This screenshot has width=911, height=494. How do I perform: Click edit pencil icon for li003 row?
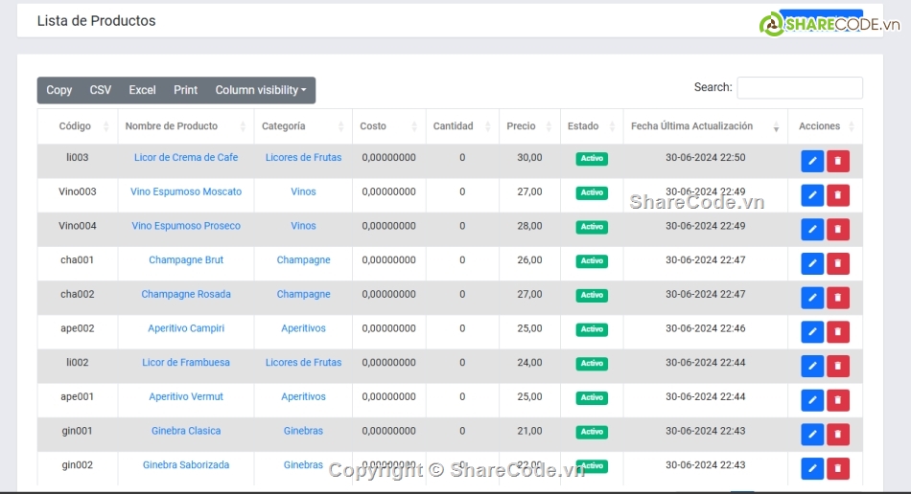point(812,161)
